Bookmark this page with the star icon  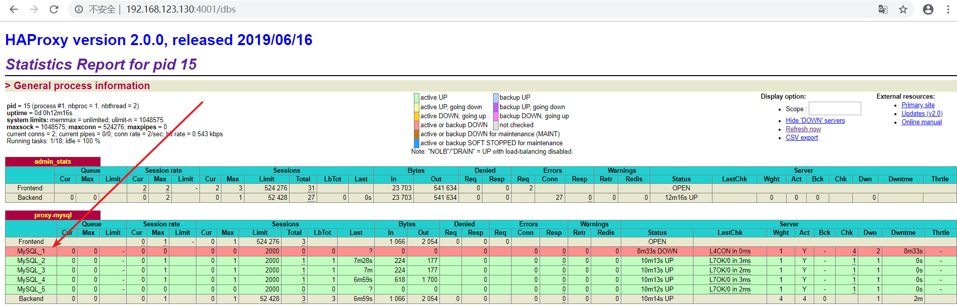point(903,9)
